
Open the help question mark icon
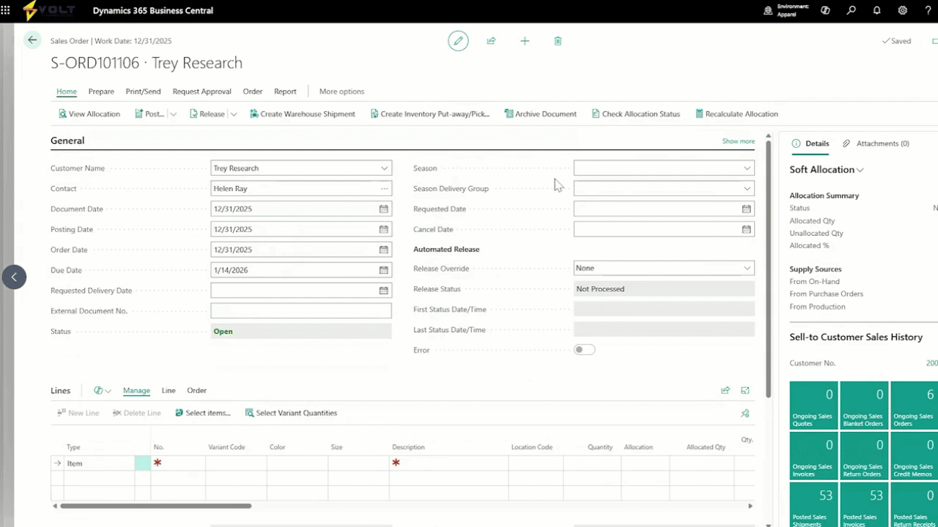(928, 11)
